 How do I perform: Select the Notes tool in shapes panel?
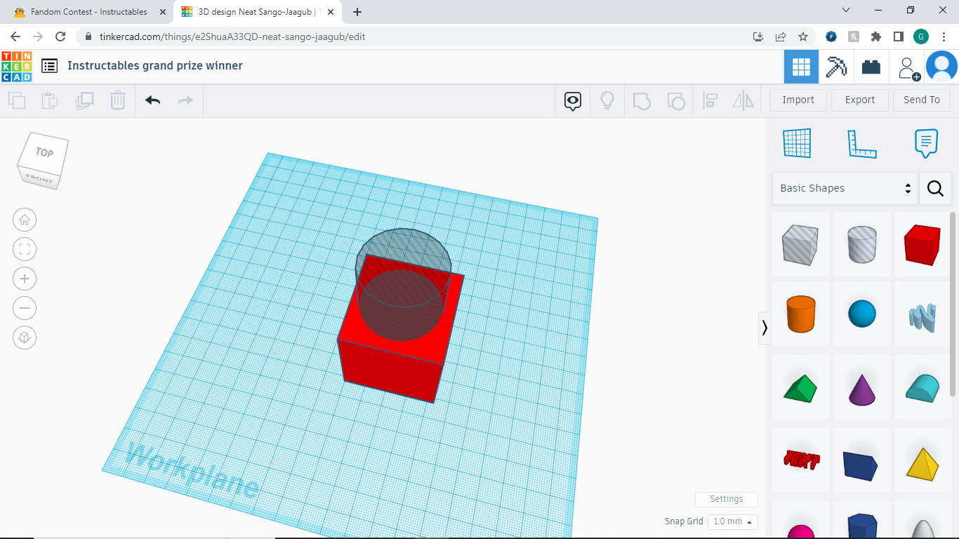click(927, 143)
